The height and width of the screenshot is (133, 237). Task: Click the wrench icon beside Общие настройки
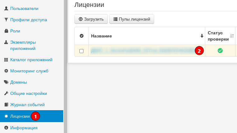click(6, 93)
